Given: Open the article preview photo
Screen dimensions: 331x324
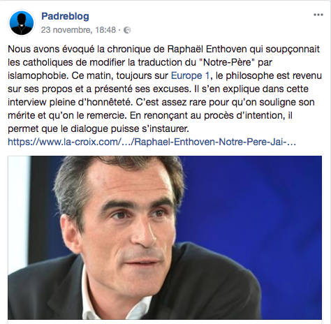Looking at the screenshot, I should 165,237.
